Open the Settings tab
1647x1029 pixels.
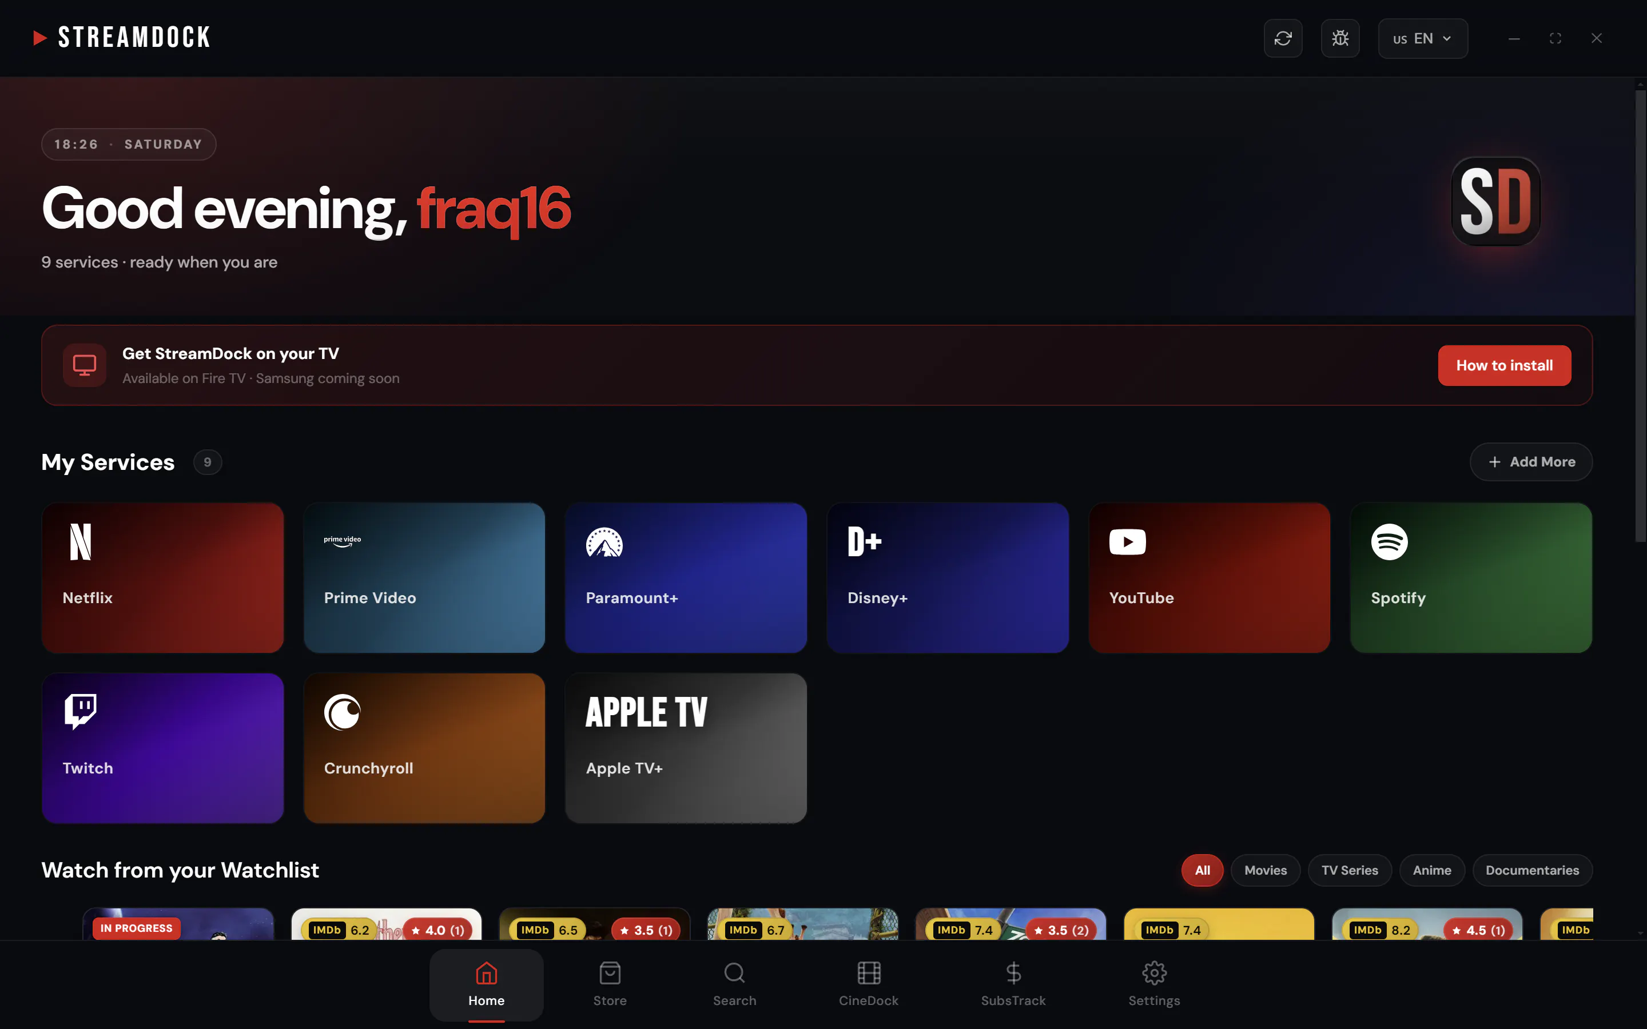click(1154, 985)
